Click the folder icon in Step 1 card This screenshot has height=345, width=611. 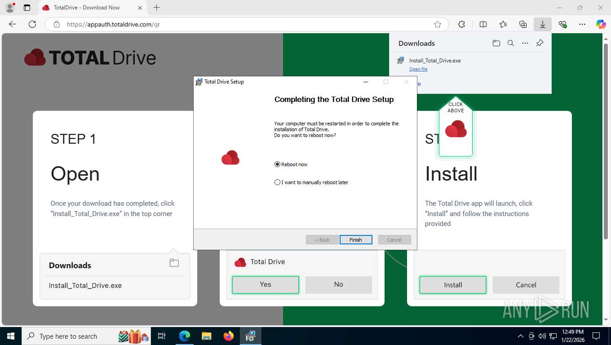click(174, 263)
